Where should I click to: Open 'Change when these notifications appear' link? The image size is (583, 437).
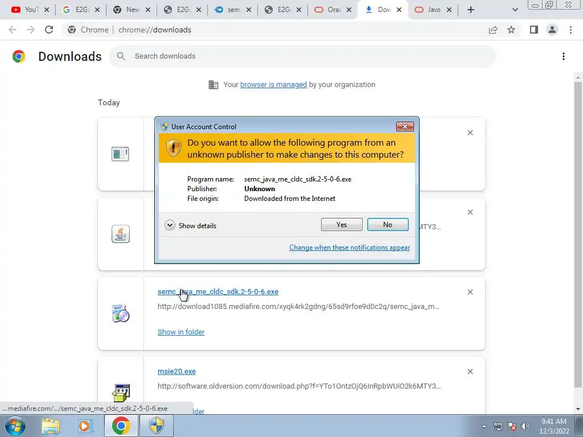pos(350,248)
